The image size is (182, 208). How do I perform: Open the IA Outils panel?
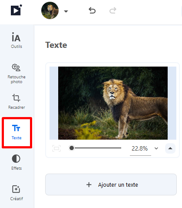click(x=17, y=40)
